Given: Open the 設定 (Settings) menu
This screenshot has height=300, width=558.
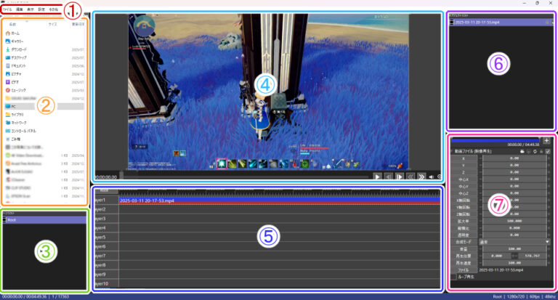Looking at the screenshot, I should click(x=42, y=9).
